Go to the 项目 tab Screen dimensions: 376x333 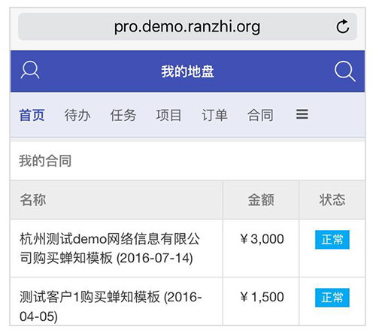pyautogui.click(x=168, y=115)
